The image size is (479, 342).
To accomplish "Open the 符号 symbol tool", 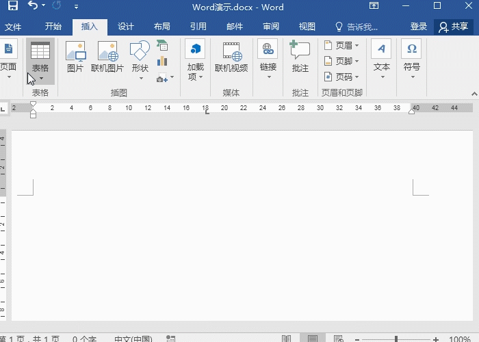I will click(411, 57).
